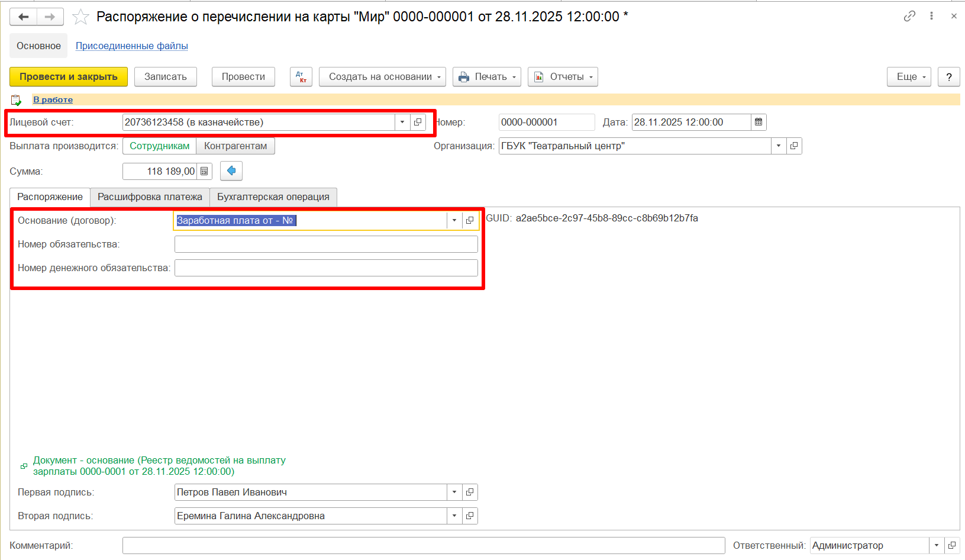
Task: Click the Номер обязательства input field
Action: click(x=325, y=244)
